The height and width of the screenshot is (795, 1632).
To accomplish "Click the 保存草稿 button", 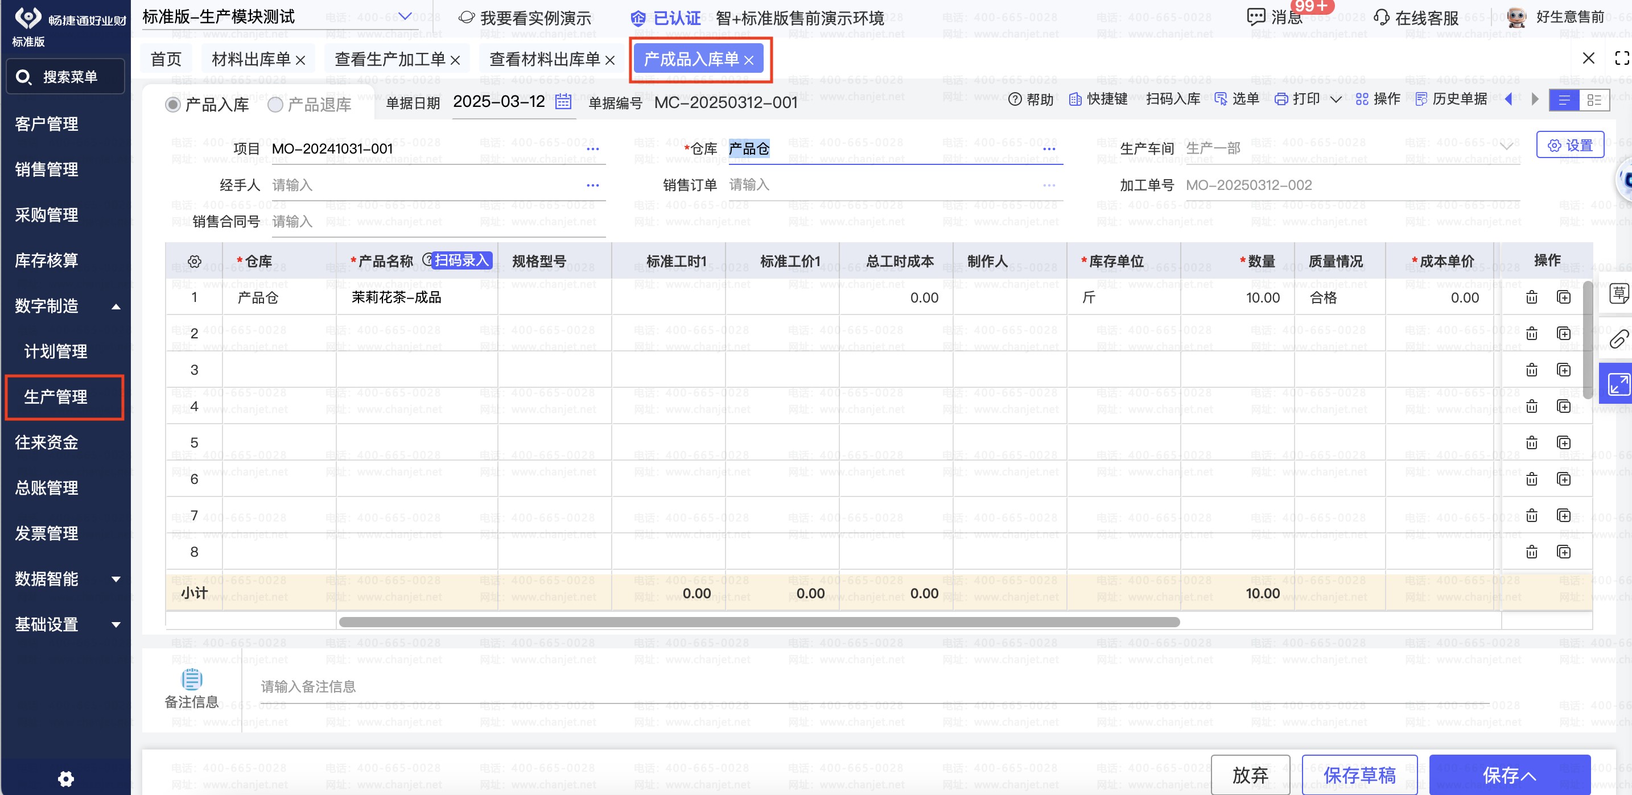I will (x=1359, y=775).
